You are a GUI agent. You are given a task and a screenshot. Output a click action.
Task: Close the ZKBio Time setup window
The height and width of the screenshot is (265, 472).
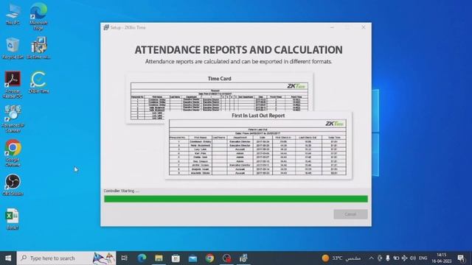[x=364, y=27]
